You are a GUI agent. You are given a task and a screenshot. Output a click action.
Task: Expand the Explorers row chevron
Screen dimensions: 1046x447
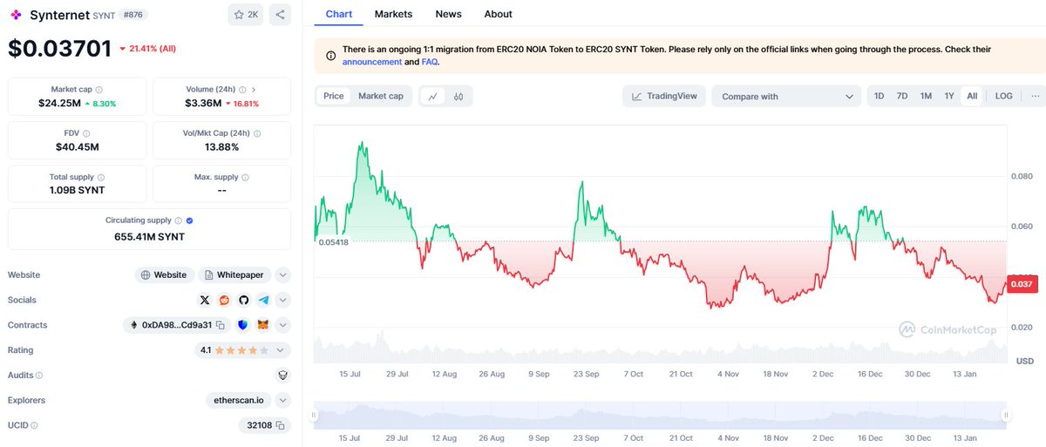pos(282,400)
